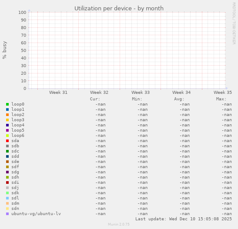Viewport: 238px width, 229px height.
Task: Click the sdg dark purple swatch
Action: pyautogui.click(x=7, y=172)
